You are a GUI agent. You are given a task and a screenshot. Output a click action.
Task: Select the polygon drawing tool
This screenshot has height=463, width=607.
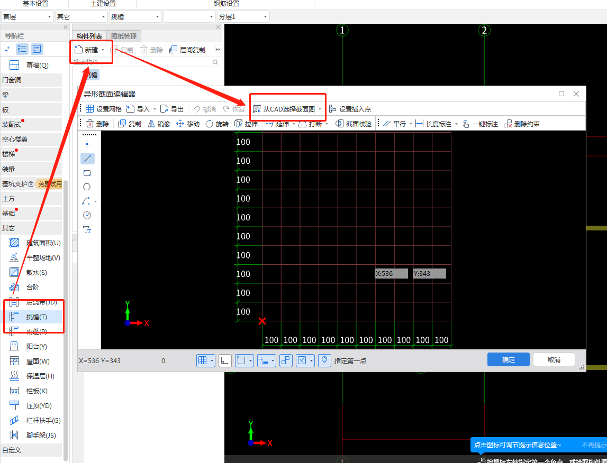point(87,187)
